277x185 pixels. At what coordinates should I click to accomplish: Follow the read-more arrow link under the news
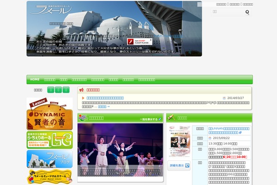pos(104,106)
